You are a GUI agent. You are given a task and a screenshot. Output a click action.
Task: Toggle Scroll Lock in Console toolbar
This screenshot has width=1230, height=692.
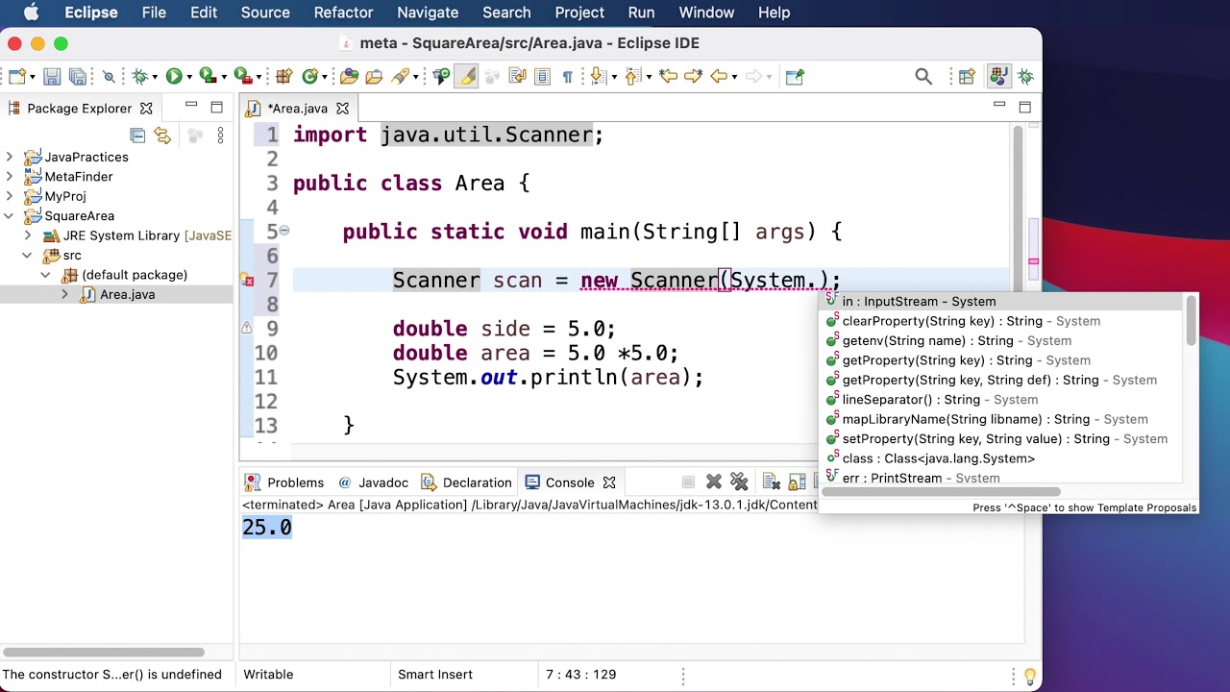coord(797,482)
